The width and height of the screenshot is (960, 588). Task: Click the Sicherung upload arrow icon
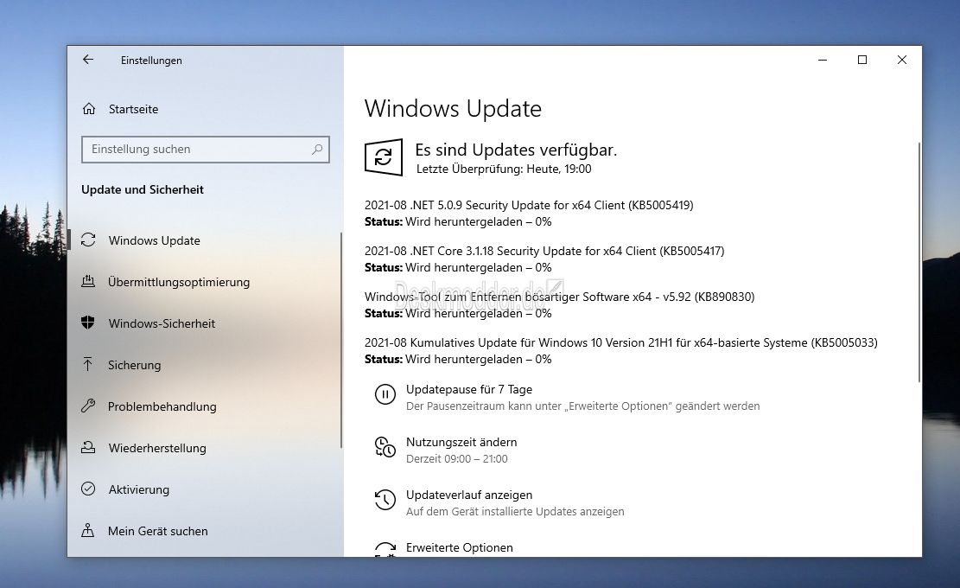(88, 364)
